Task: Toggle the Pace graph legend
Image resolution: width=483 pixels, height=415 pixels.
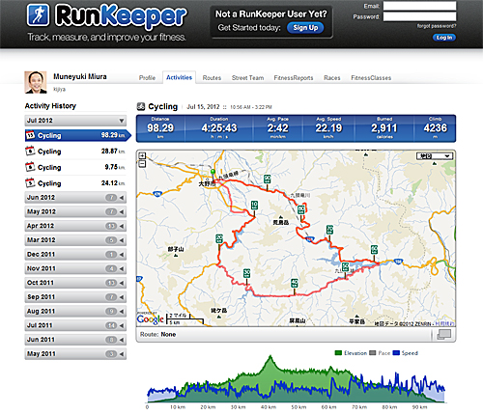Action: pyautogui.click(x=380, y=353)
